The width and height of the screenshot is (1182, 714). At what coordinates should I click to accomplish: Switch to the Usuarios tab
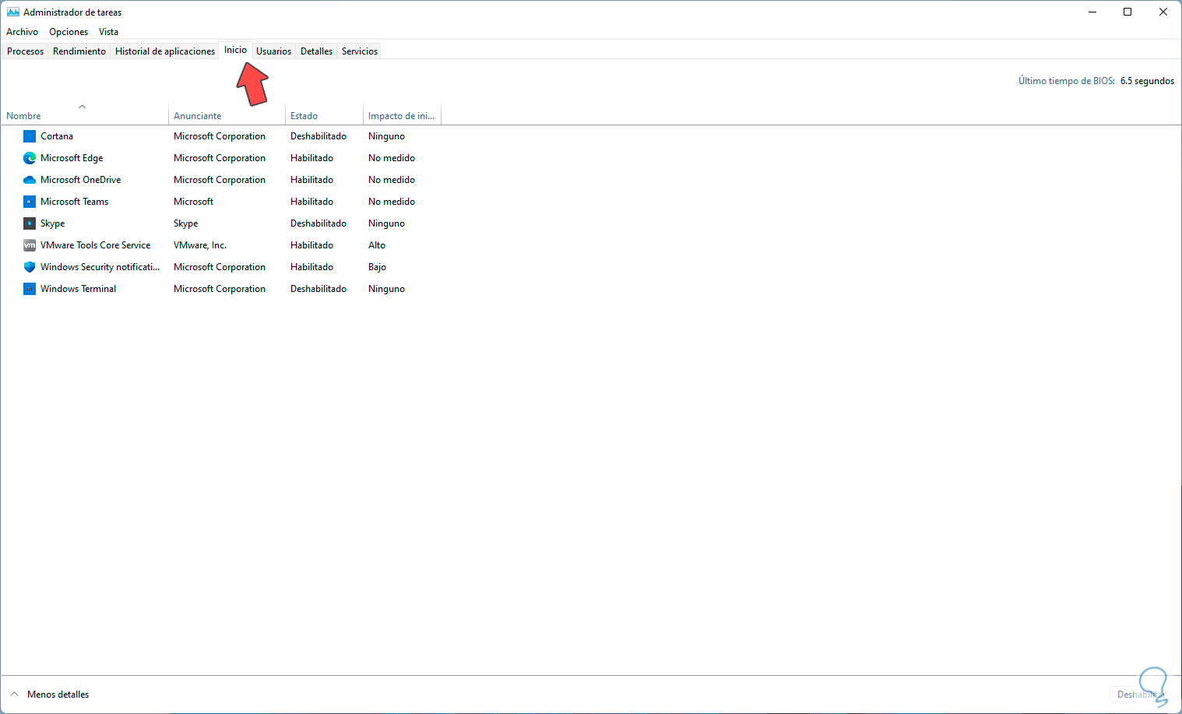click(x=274, y=51)
